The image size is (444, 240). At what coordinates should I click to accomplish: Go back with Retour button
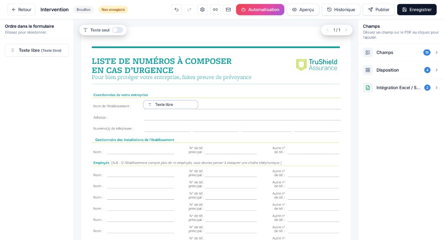pos(22,10)
